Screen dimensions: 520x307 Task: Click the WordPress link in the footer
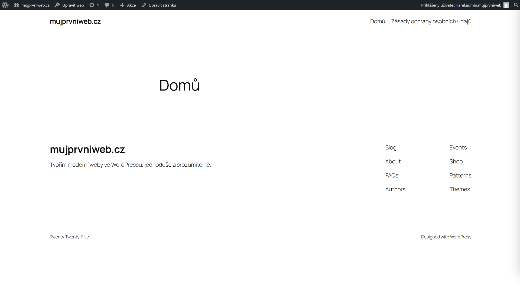click(x=461, y=237)
